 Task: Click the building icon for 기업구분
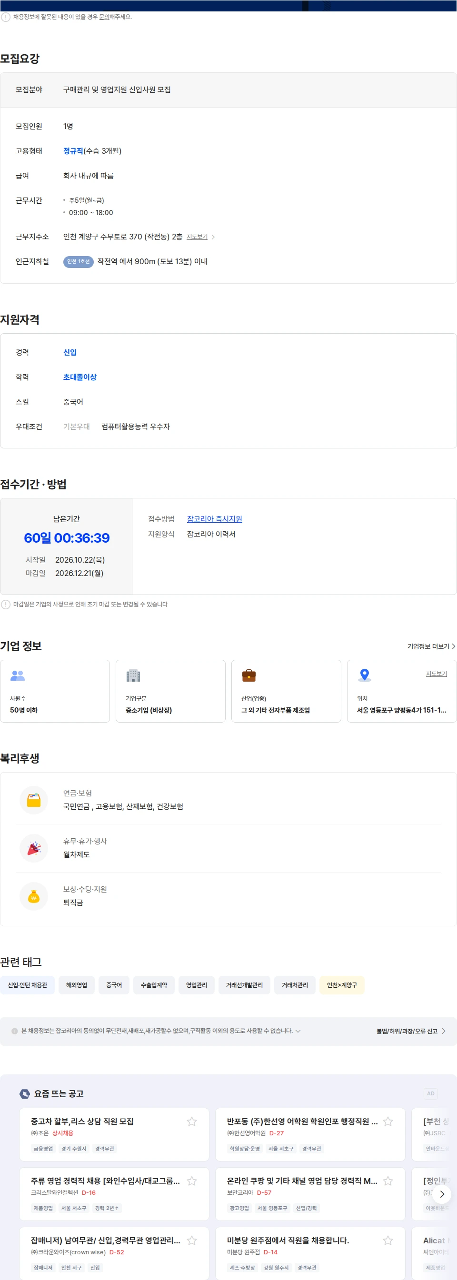133,676
